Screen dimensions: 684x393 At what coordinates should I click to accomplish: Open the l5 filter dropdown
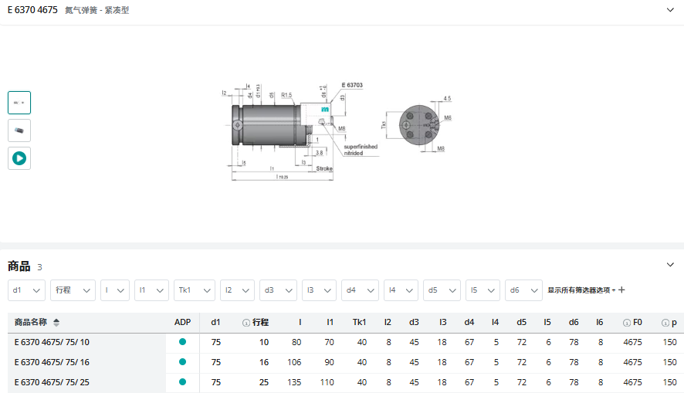[483, 290]
